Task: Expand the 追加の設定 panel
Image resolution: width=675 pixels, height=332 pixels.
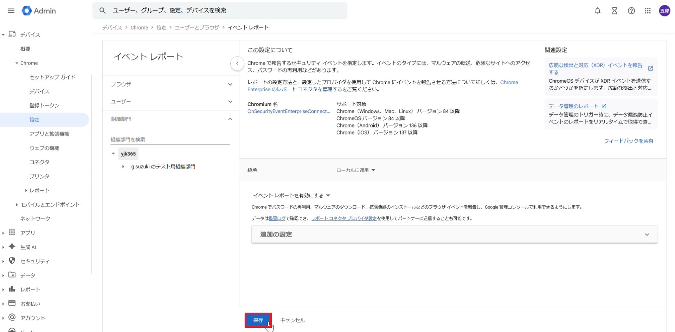Action: 454,235
